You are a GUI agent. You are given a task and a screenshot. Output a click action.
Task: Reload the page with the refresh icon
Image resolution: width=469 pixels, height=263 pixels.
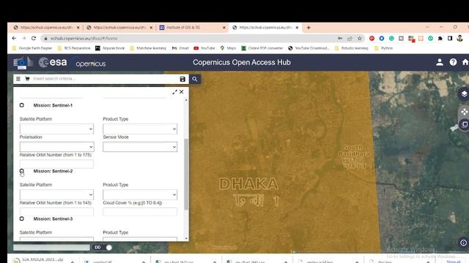pyautogui.click(x=34, y=38)
